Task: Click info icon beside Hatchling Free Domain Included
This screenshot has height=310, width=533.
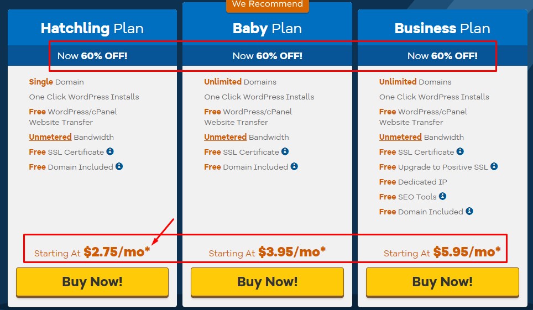Action: pyautogui.click(x=119, y=166)
